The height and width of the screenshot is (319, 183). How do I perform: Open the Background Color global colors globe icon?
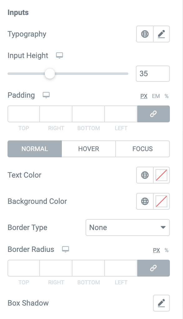tap(145, 201)
